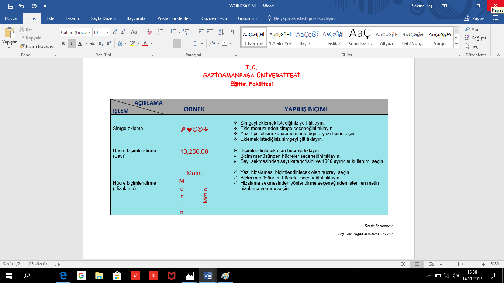The image size is (504, 283).
Task: Apply the Normal style
Action: [x=253, y=38]
